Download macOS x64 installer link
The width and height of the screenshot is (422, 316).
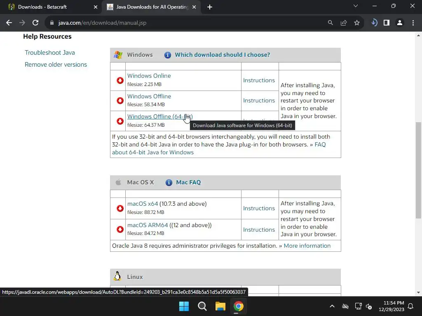pos(142,204)
